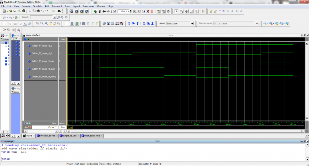Click the Insert Cursor gold icon
Image resolution: width=309 pixels, height=166 pixels.
(211, 11)
